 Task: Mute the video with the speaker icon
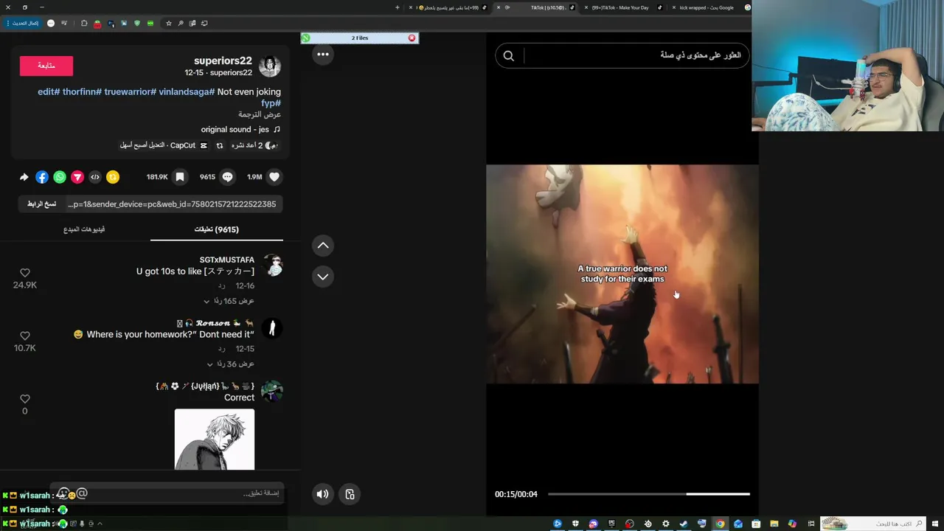322,494
